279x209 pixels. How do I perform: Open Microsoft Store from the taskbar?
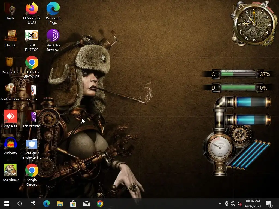pyautogui.click(x=73, y=204)
